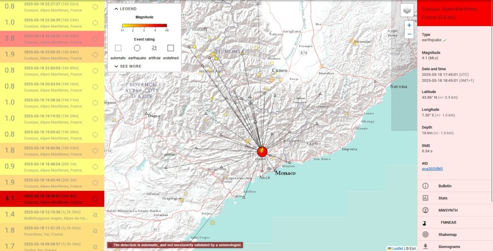Screen dimensions: 493x251
Task: Open the Stats chart icon
Action: [425, 198]
